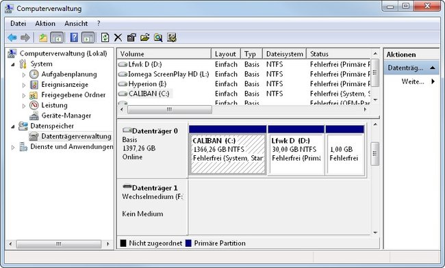Click the drive icon next to Hyperion (I:)
The width and height of the screenshot is (445, 268).
[123, 84]
